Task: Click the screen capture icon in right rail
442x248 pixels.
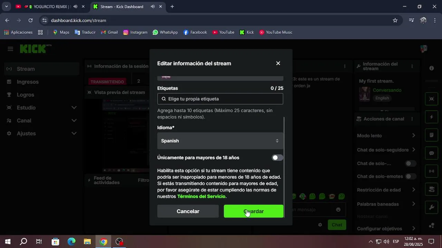Action: (x=431, y=99)
